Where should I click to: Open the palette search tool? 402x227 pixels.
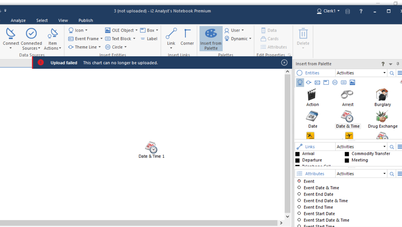[392, 73]
